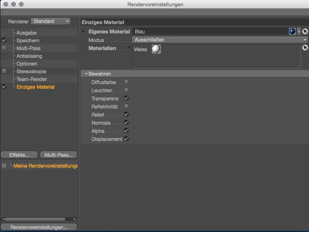Image resolution: width=309 pixels, height=232 pixels.
Task: Click the Materialien small arrow
Action: [x=129, y=47]
